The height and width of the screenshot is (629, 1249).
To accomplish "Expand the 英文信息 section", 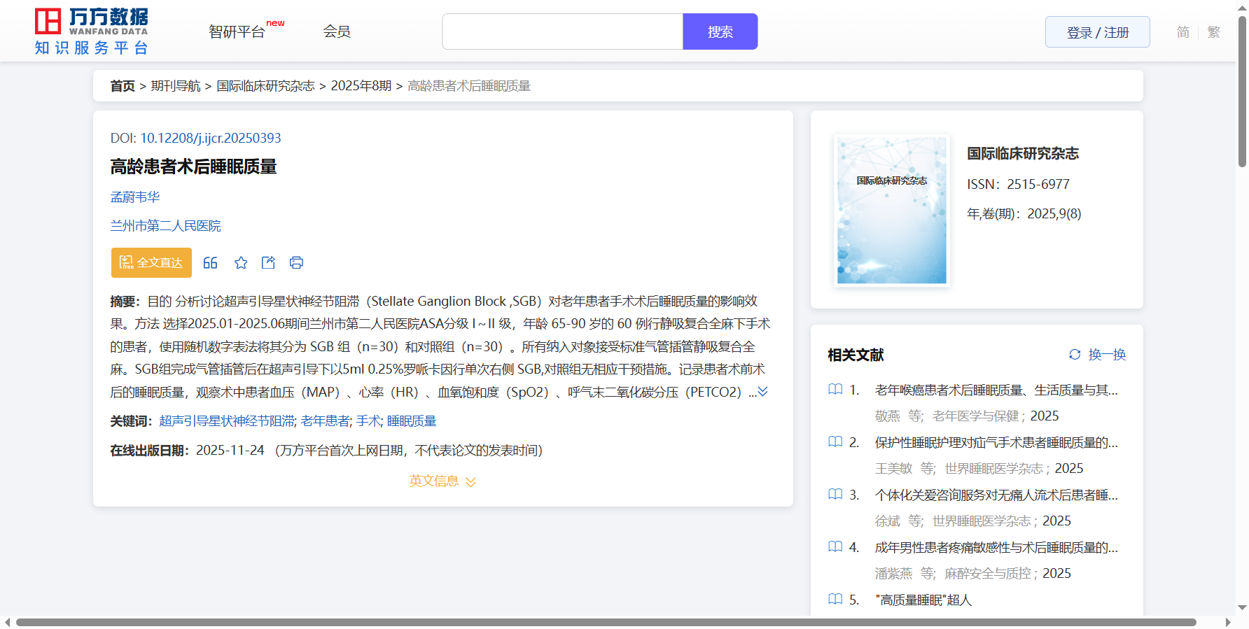I will pos(442,481).
